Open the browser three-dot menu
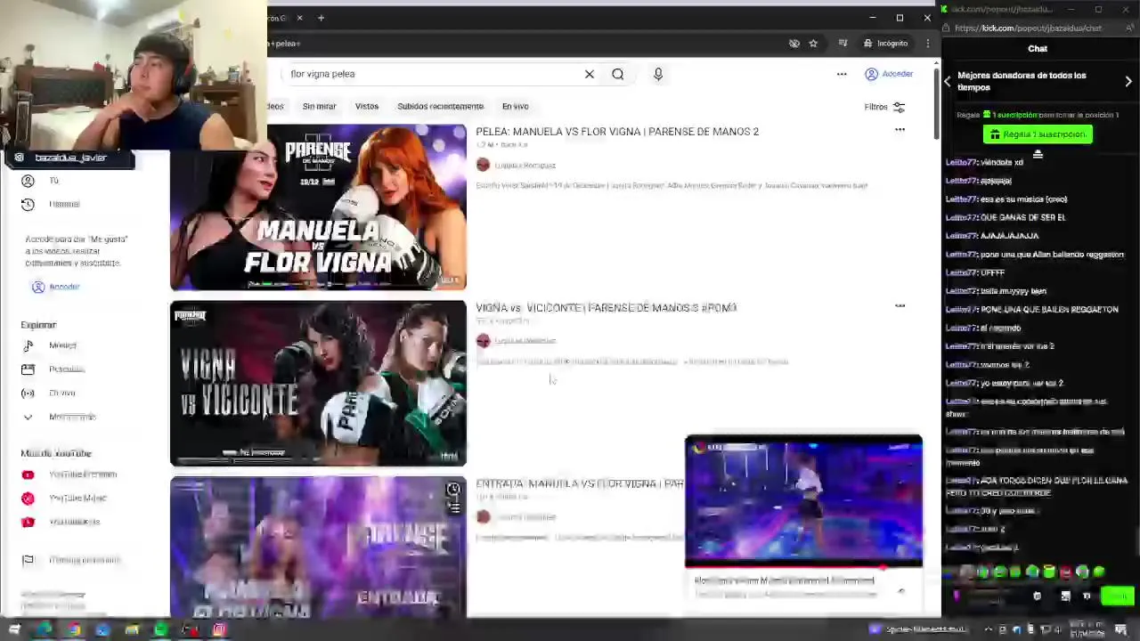 (x=927, y=43)
